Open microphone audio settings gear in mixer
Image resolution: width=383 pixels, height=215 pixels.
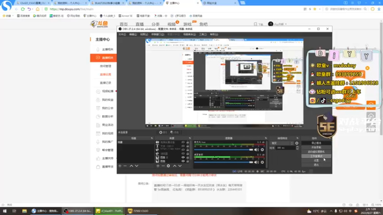pos(262,150)
